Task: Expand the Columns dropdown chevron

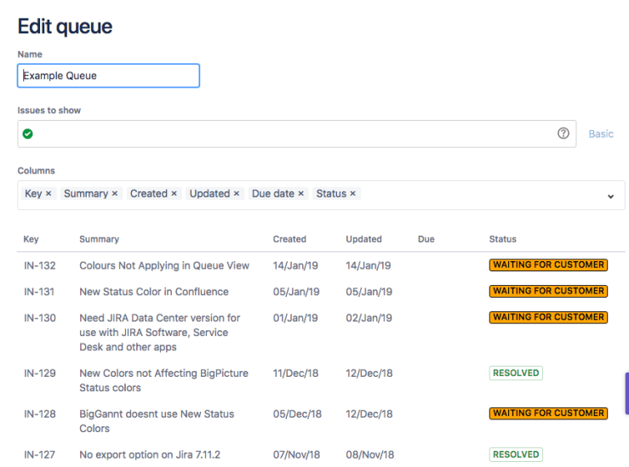Action: pyautogui.click(x=610, y=196)
